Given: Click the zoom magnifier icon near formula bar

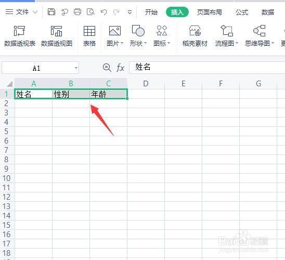Looking at the screenshot, I should click(107, 68).
